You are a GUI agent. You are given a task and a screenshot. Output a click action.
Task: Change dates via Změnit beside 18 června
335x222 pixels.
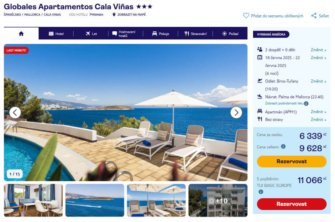pyautogui.click(x=318, y=58)
